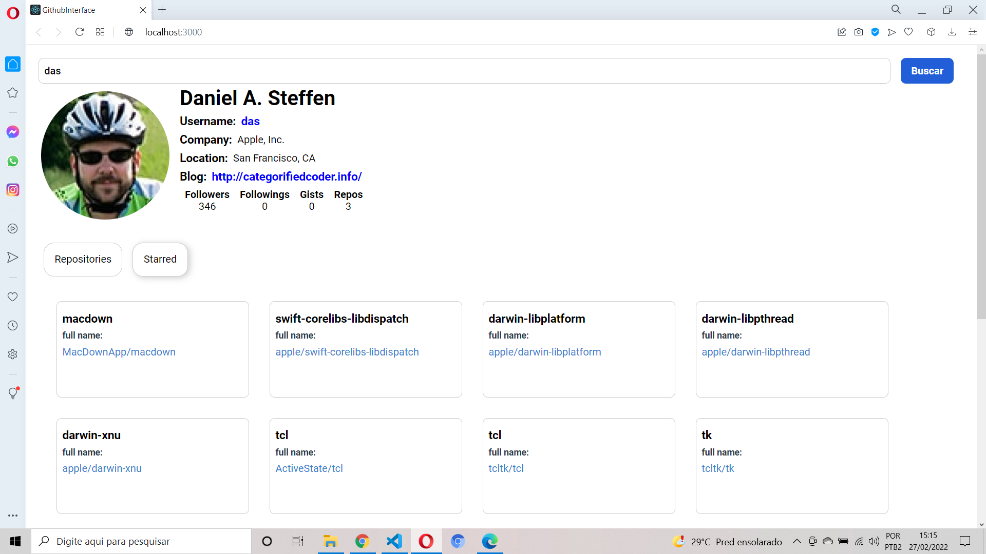The width and height of the screenshot is (986, 554).
Task: Switch to the Repositories tab
Action: coord(83,260)
